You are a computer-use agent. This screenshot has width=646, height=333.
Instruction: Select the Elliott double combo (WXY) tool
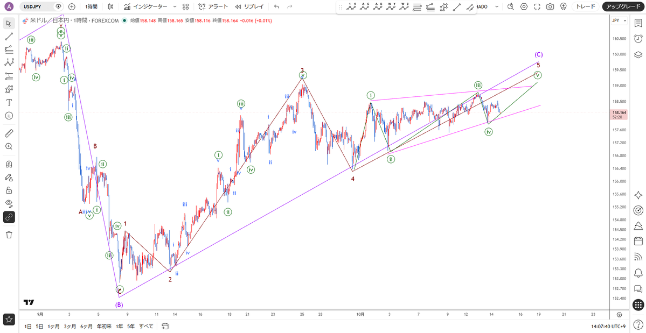click(x=391, y=6)
